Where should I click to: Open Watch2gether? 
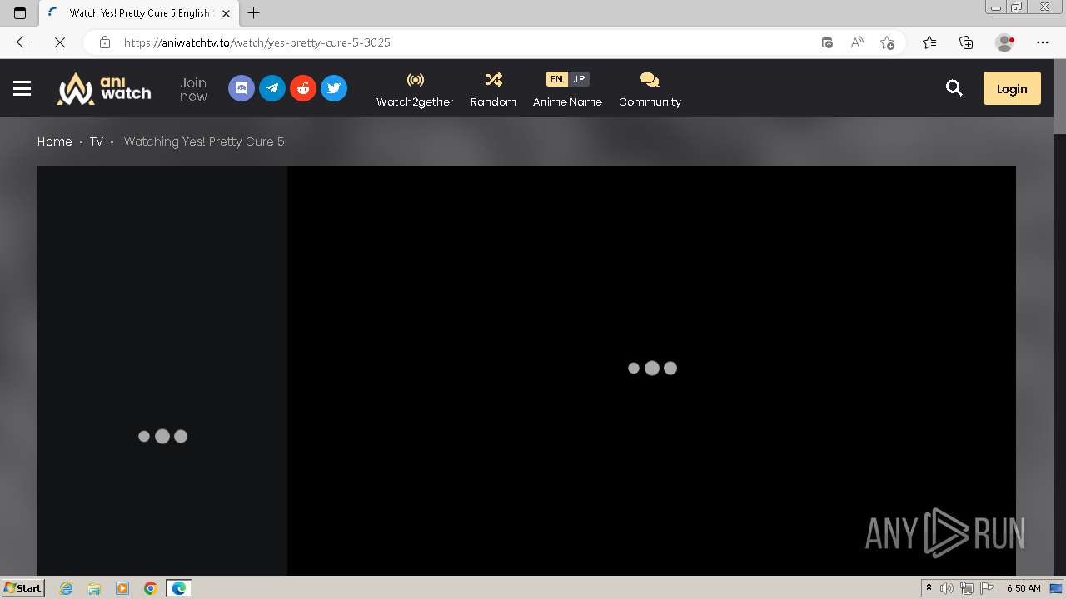[x=415, y=89]
